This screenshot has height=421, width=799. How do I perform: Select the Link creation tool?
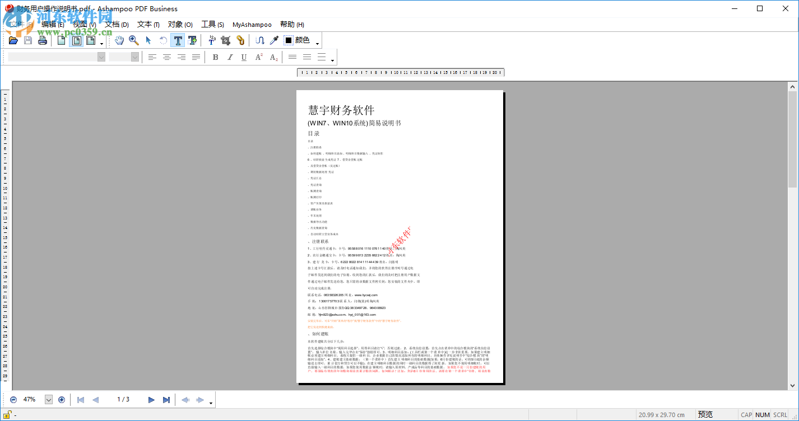click(240, 40)
